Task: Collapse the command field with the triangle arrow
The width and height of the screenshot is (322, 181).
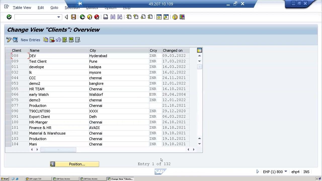Action: (66, 17)
